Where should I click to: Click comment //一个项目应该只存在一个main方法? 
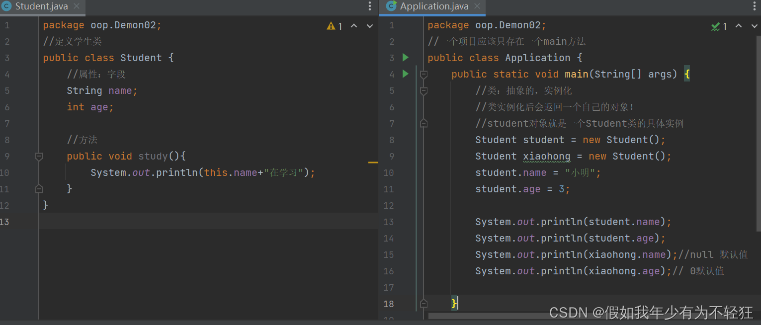pos(507,41)
